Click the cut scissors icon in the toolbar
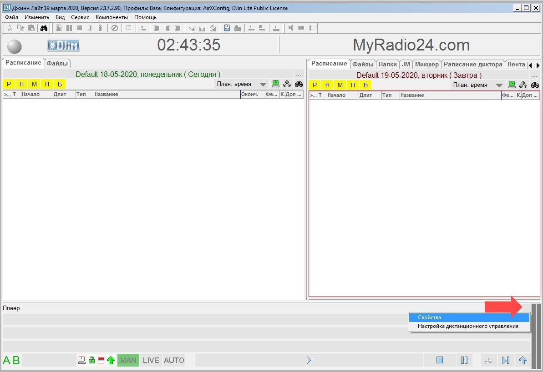This screenshot has height=372, width=543. click(10, 28)
